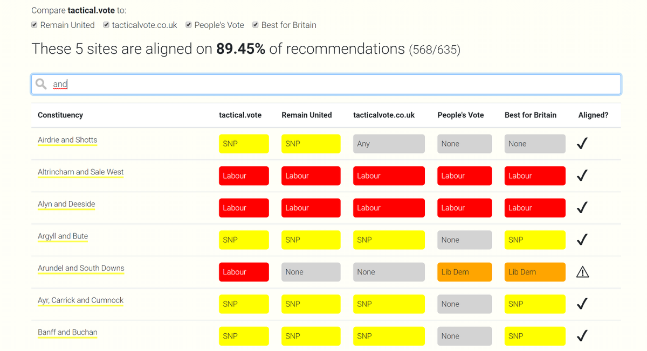The width and height of the screenshot is (647, 351).
Task: Open the Airdrie and Shotts constituency link
Action: (x=67, y=140)
